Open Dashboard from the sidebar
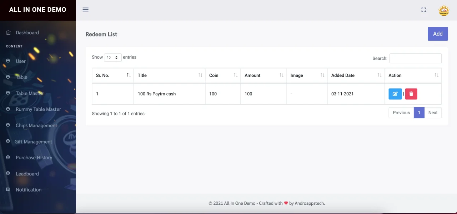Screen dimensions: 457x214 tap(27, 33)
